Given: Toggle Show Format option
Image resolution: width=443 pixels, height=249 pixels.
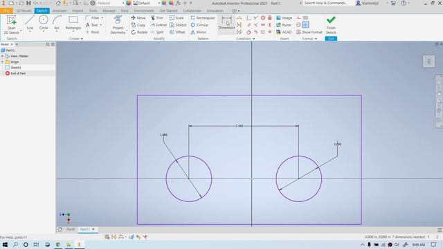Looking at the screenshot, I should (x=309, y=33).
